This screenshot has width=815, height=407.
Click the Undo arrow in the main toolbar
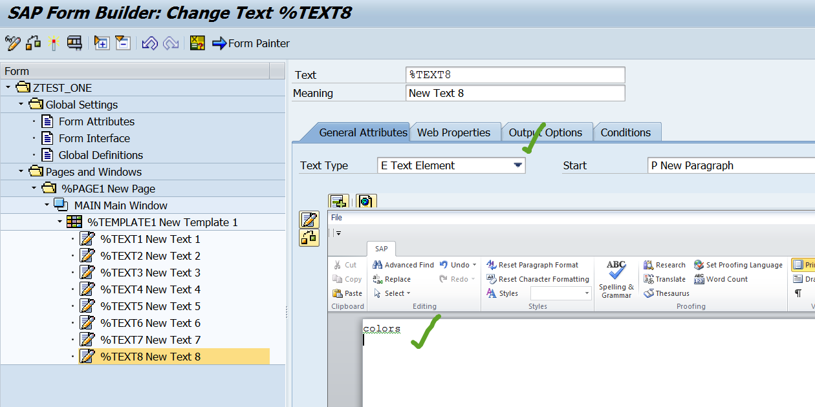click(149, 43)
